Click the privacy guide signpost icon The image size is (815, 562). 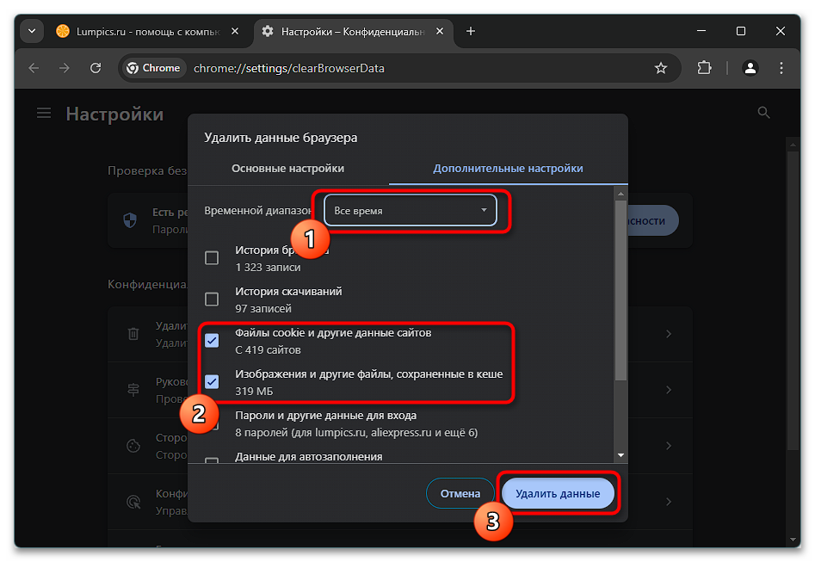click(x=133, y=389)
